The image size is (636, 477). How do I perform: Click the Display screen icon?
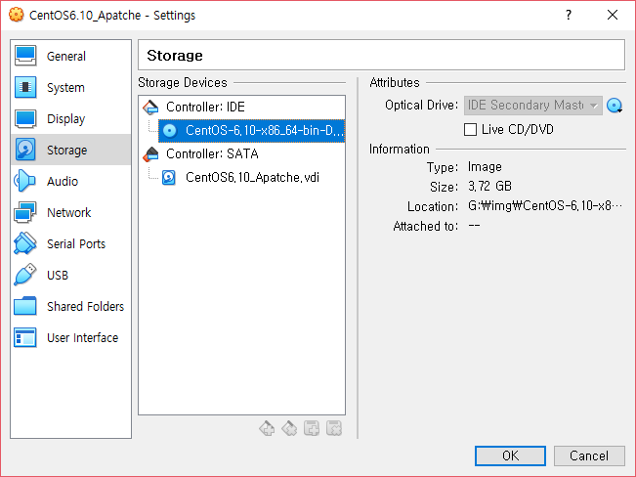25,118
